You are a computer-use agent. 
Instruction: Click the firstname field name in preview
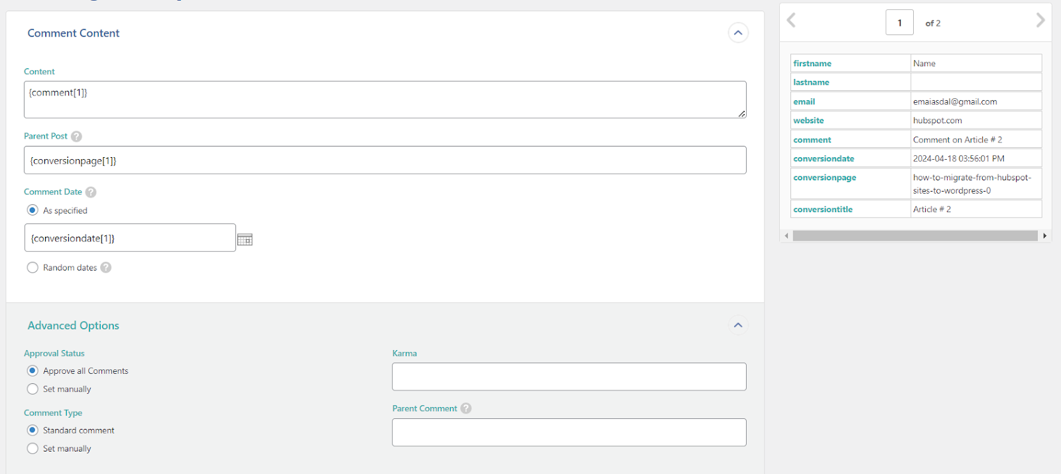812,64
